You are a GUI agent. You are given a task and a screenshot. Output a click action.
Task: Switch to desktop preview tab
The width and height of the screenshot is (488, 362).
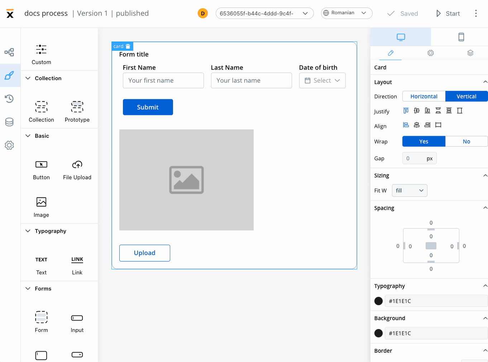pyautogui.click(x=401, y=37)
